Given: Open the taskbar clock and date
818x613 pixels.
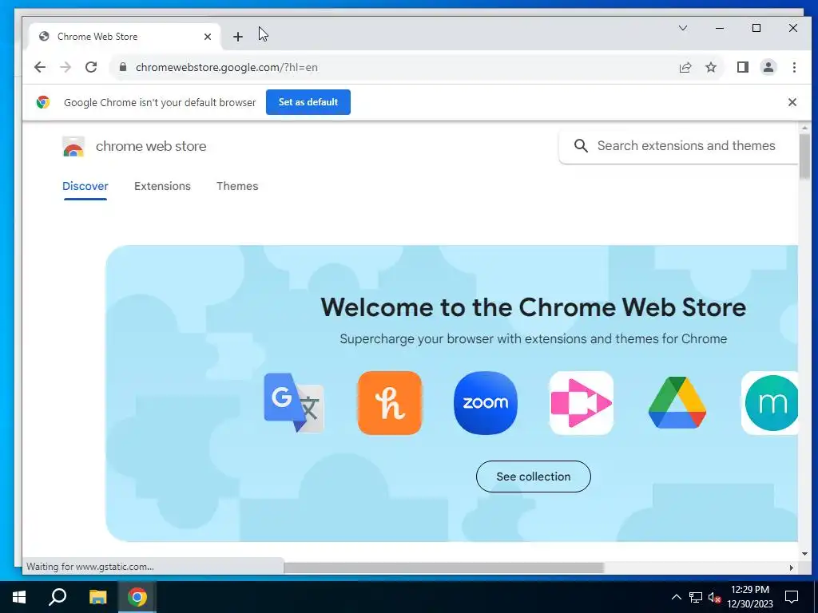Looking at the screenshot, I should point(750,597).
